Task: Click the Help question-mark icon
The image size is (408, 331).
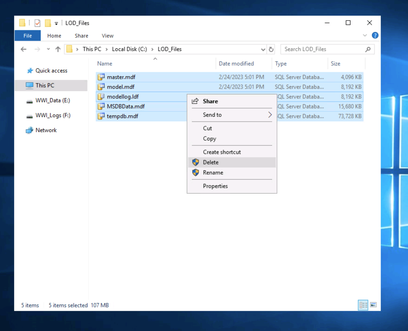Action: click(375, 35)
